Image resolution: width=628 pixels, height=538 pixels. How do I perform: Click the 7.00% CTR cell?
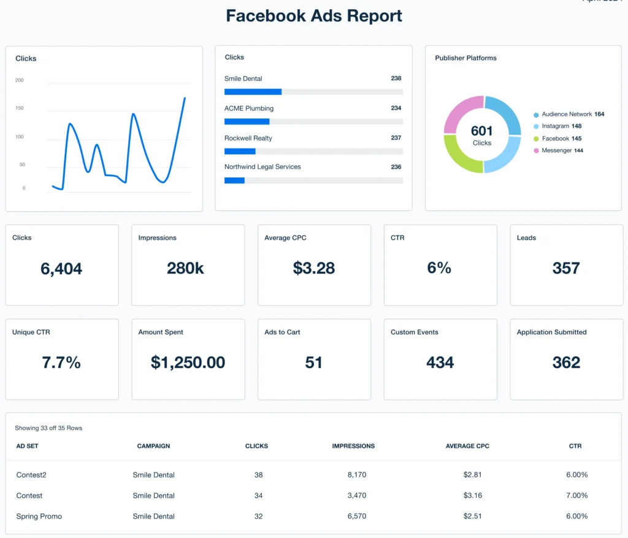[576, 496]
